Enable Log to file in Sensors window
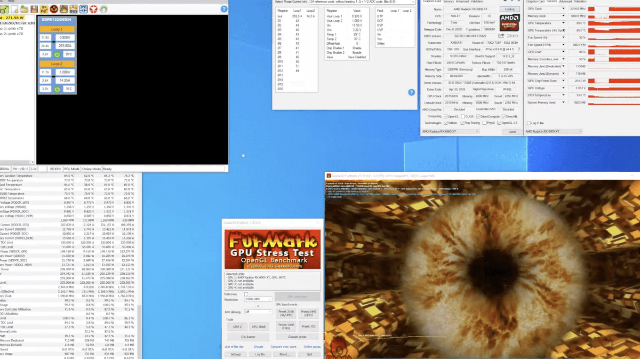Screen dimensions: 640x359 click(x=529, y=123)
